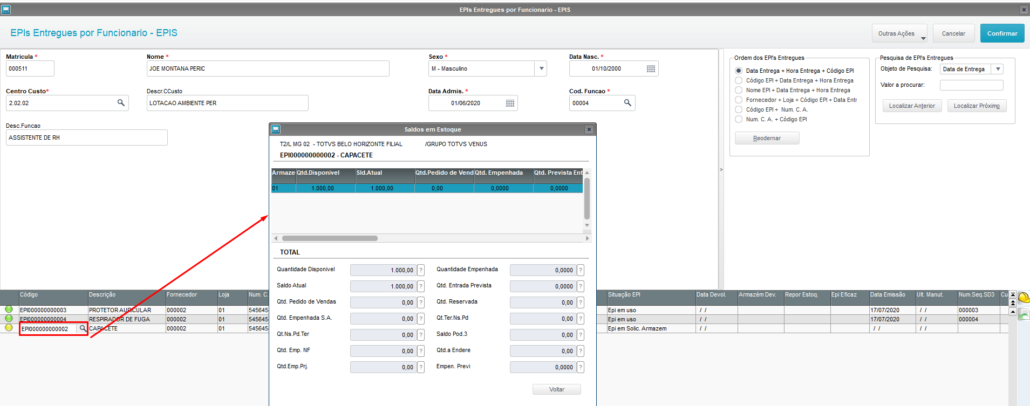Click the Valor a procurar field
1030x406 pixels.
[971, 85]
